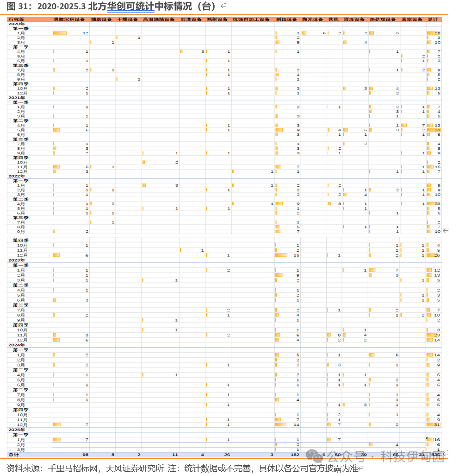This screenshot has height=475, width=459.
Task: Select 第一季 quarter label under 2025年
Action: 20,435
